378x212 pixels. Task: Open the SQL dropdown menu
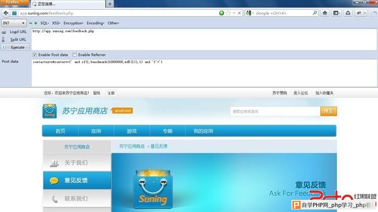tap(45, 23)
